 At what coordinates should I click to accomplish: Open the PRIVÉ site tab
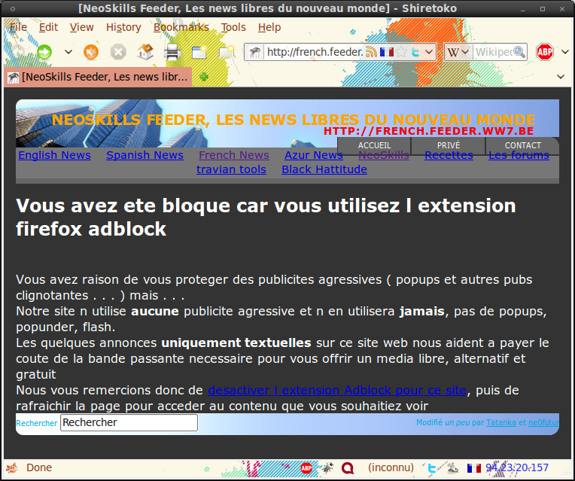pos(449,146)
